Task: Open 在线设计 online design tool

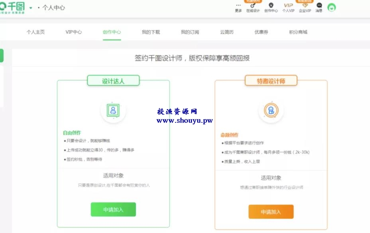Action: (x=253, y=8)
